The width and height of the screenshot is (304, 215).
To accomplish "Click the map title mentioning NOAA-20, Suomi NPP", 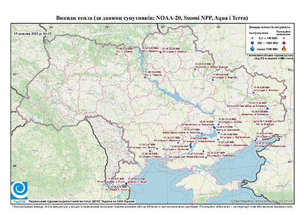I will coord(152,18).
